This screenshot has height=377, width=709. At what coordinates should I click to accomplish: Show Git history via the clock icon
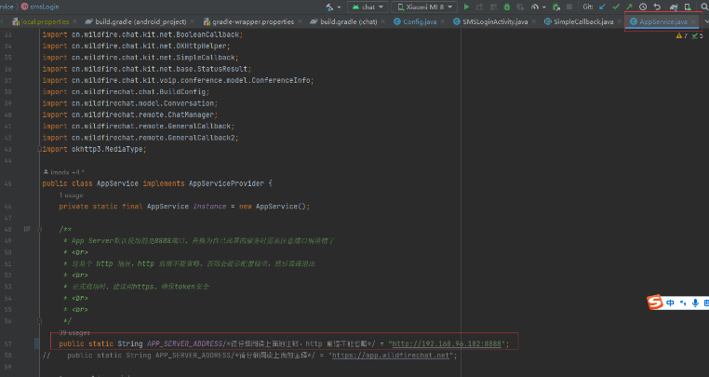tap(643, 7)
